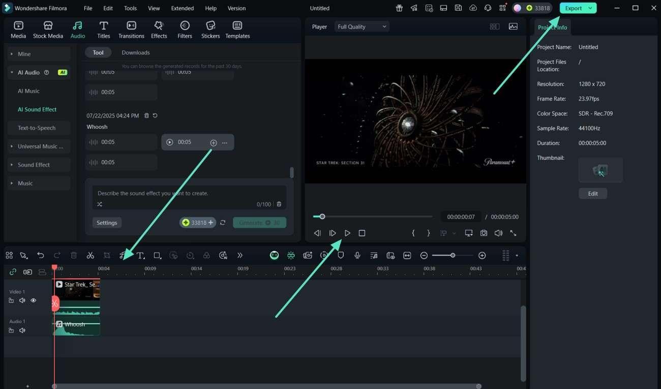Click the timeline zoom-in plus button
Screen dimensions: 661x389
(482, 255)
